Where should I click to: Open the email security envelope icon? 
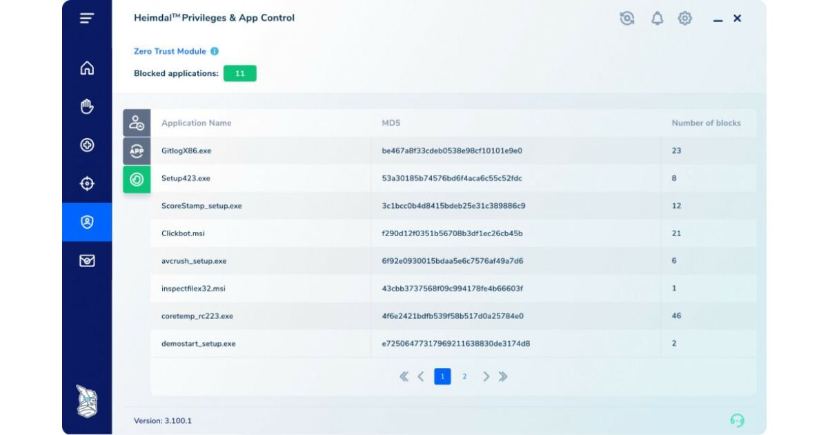click(x=87, y=261)
